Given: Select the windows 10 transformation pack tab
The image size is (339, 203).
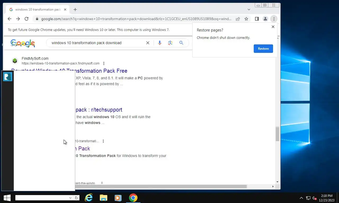Looking at the screenshot, I should (x=38, y=10).
